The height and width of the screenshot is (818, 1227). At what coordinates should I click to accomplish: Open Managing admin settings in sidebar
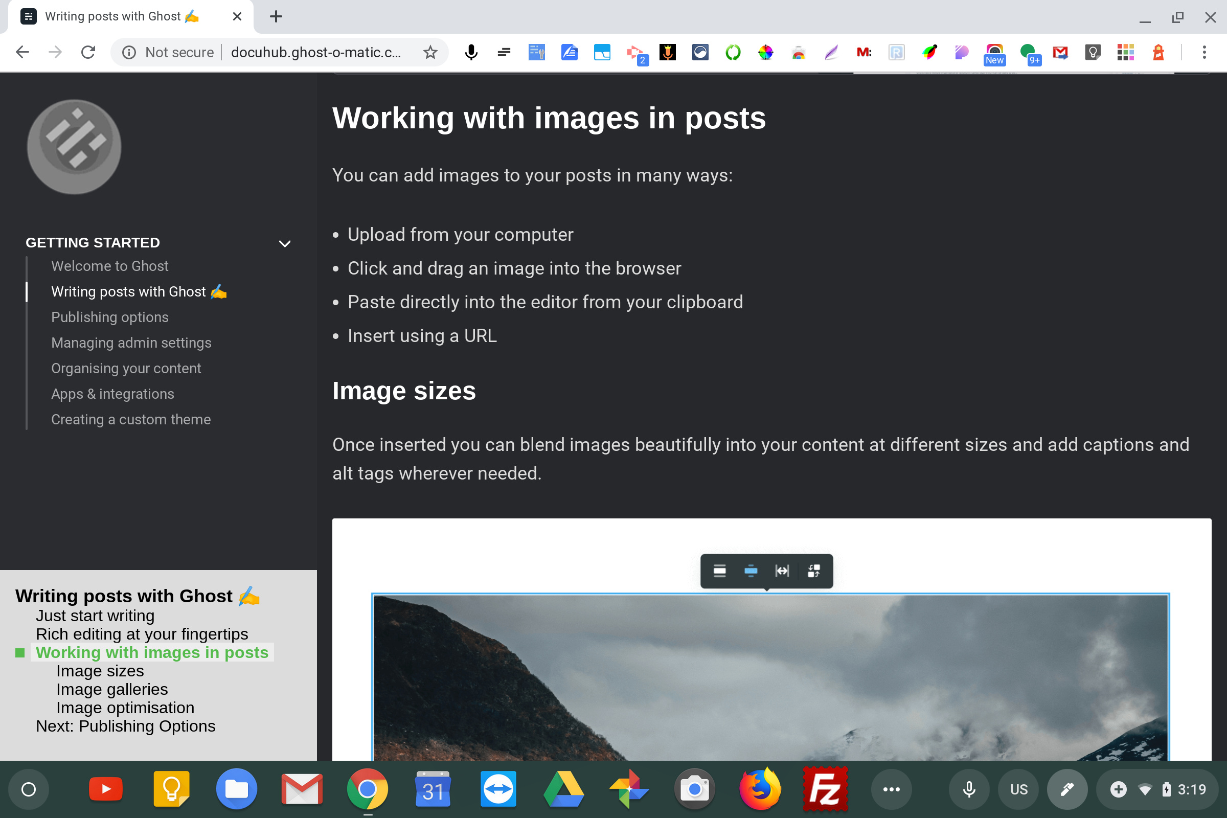[131, 343]
